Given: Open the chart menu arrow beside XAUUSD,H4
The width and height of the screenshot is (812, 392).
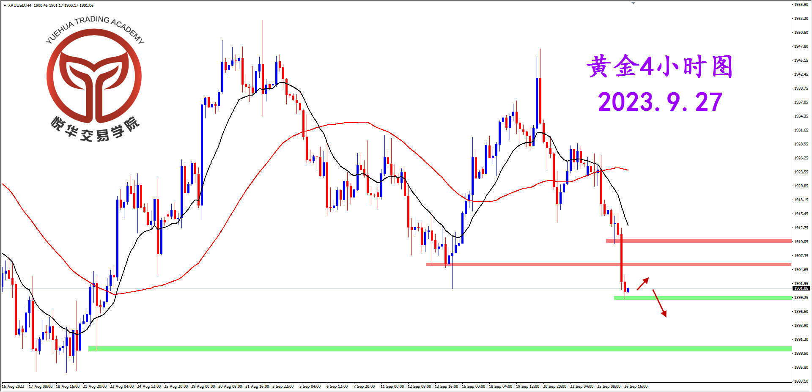Looking at the screenshot, I should (x=5, y=5).
